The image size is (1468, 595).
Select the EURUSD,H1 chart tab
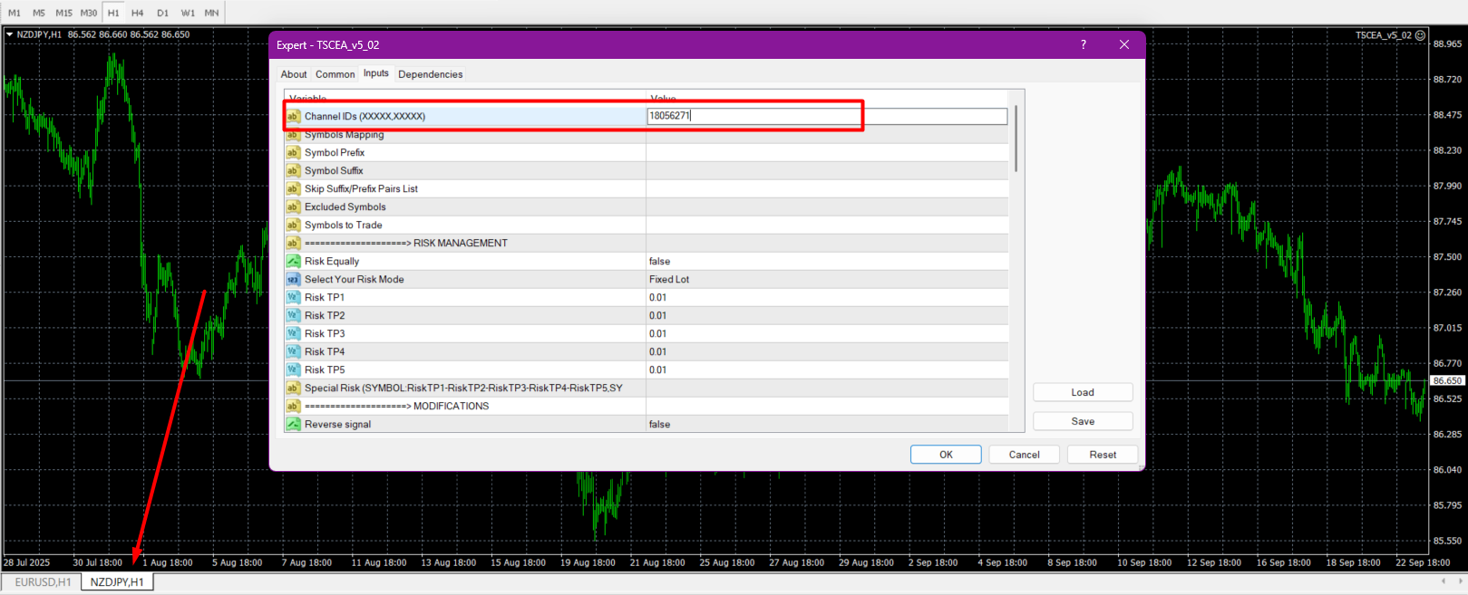43,582
